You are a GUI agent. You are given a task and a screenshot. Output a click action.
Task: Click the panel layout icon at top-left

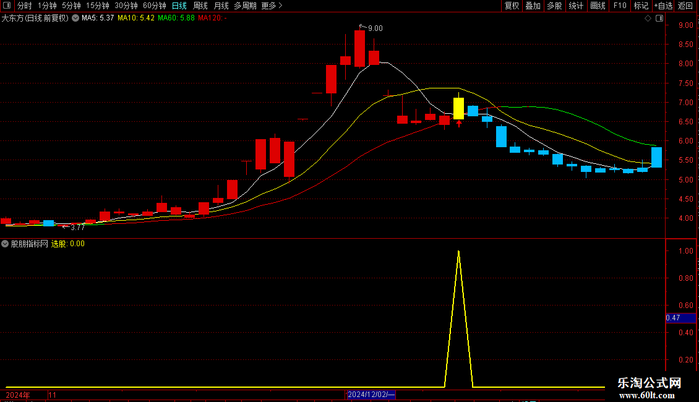(7, 6)
